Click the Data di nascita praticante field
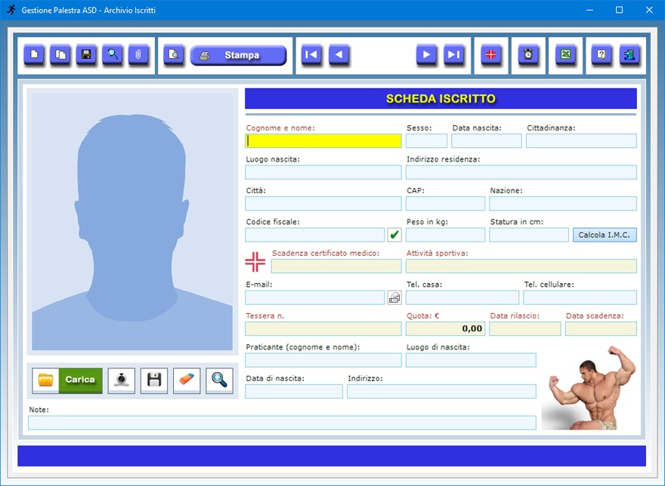This screenshot has height=486, width=665. point(294,392)
